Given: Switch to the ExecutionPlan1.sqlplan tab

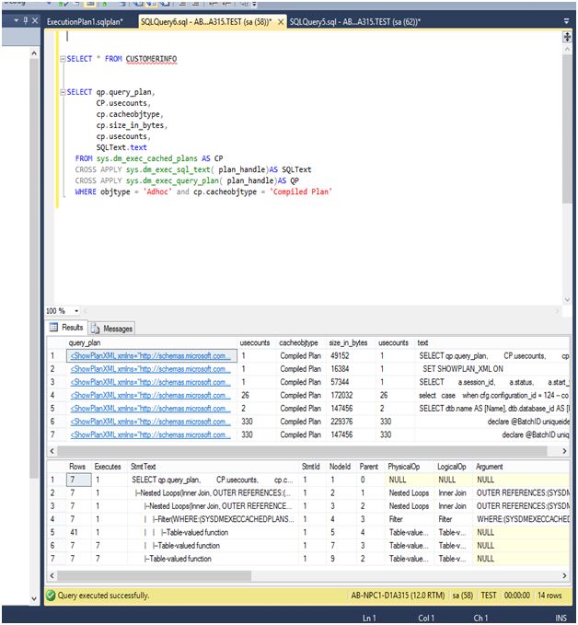Looking at the screenshot, I should tap(84, 20).
